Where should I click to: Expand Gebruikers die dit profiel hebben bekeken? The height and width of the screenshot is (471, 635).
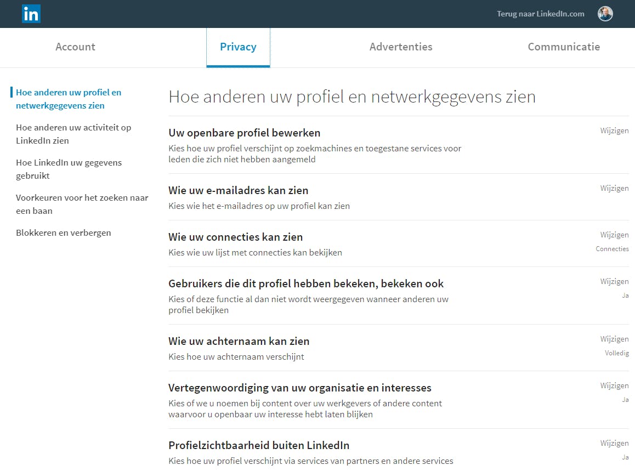305,283
